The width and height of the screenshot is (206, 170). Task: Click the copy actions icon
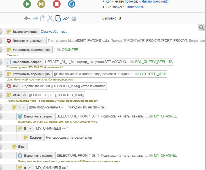[x=43, y=19]
